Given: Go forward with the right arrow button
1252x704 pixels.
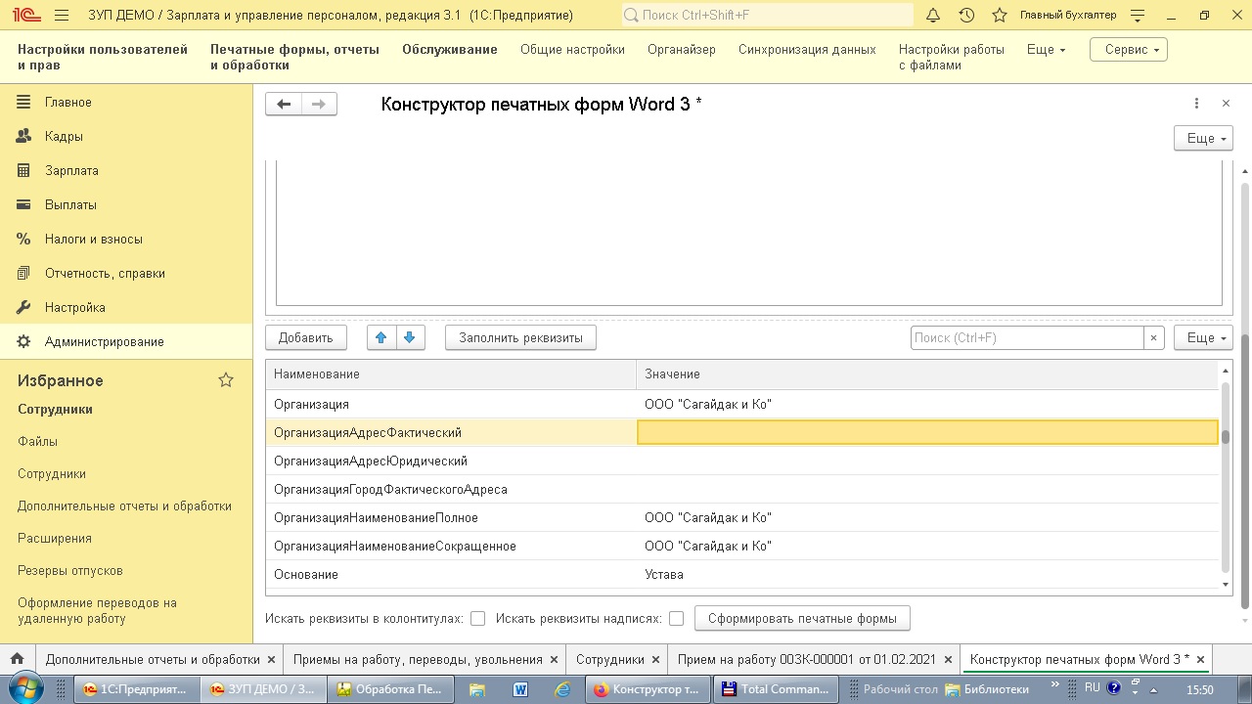Looking at the screenshot, I should click(319, 104).
